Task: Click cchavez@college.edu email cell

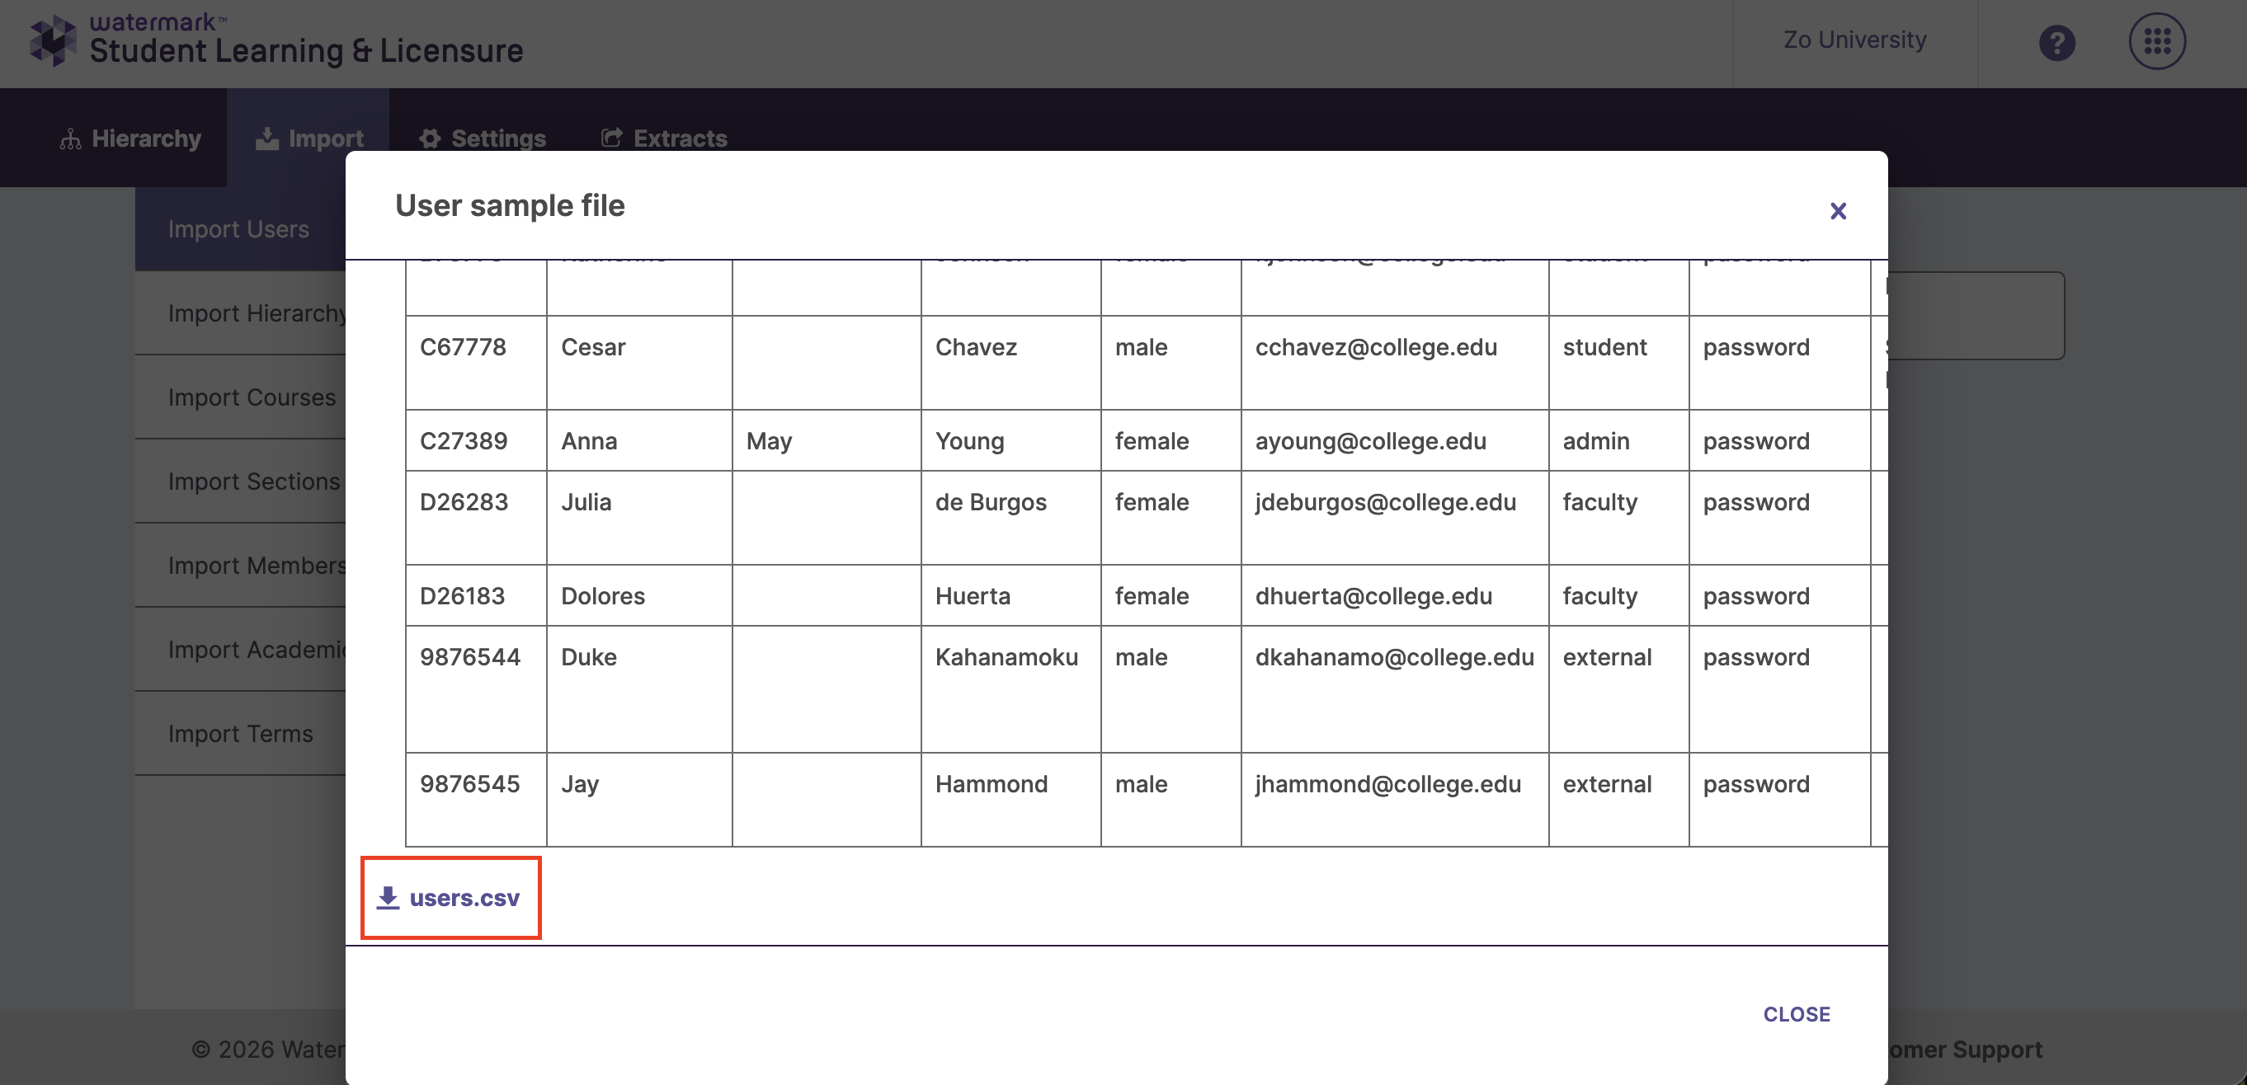Action: pyautogui.click(x=1395, y=363)
